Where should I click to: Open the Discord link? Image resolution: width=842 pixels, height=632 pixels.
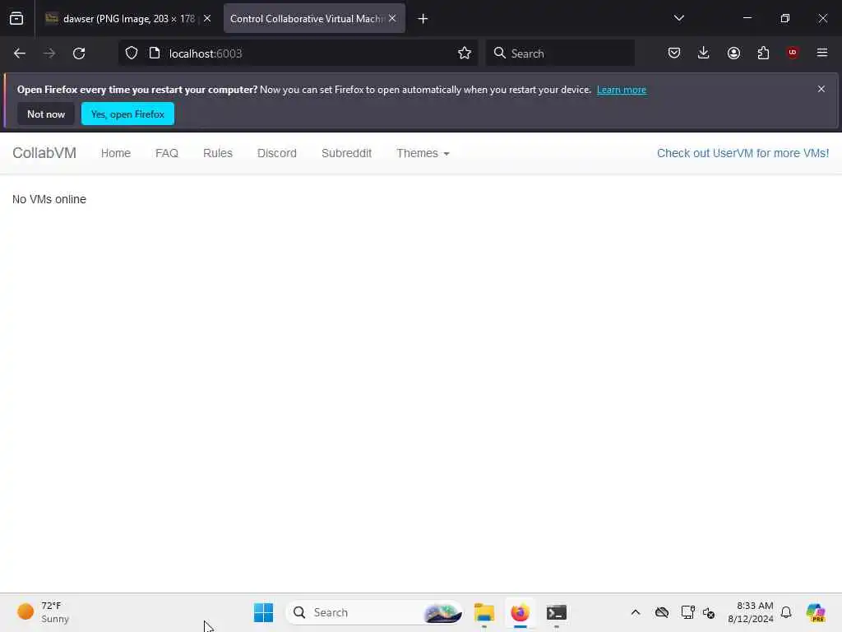277,153
